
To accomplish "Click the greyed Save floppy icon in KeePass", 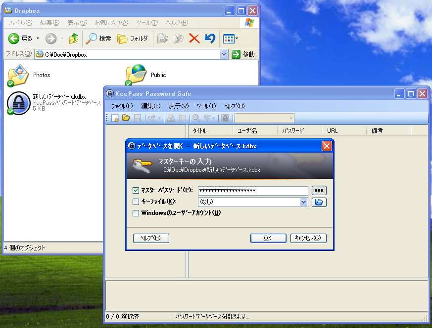I will tap(137, 118).
